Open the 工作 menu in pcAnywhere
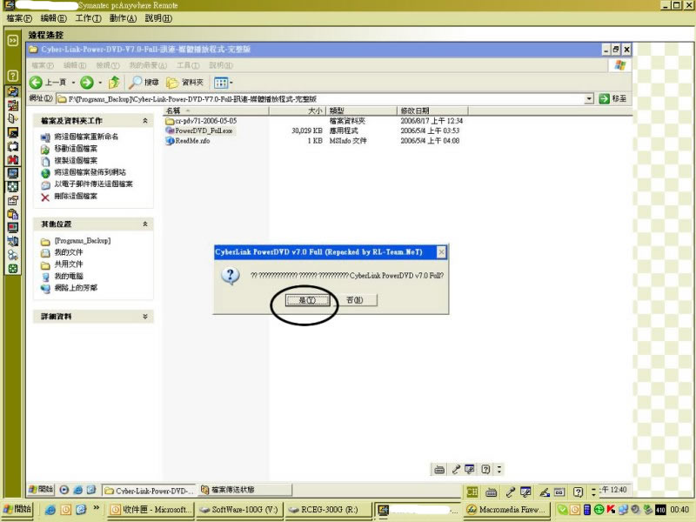696x522 pixels. pos(88,18)
